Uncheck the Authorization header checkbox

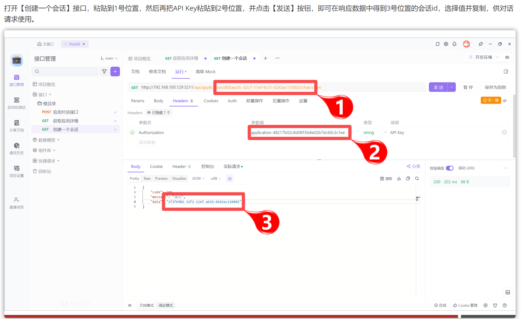click(x=132, y=132)
